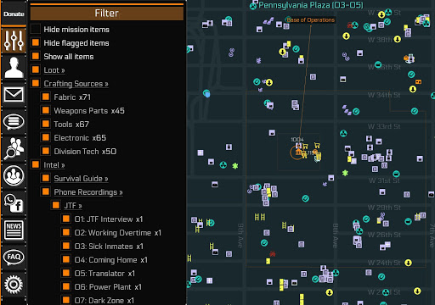Open the filter sliders sidebar icon

(14, 40)
